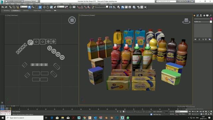
Task: Click the Select and Manipulate icon
Action: (x=70, y=7)
